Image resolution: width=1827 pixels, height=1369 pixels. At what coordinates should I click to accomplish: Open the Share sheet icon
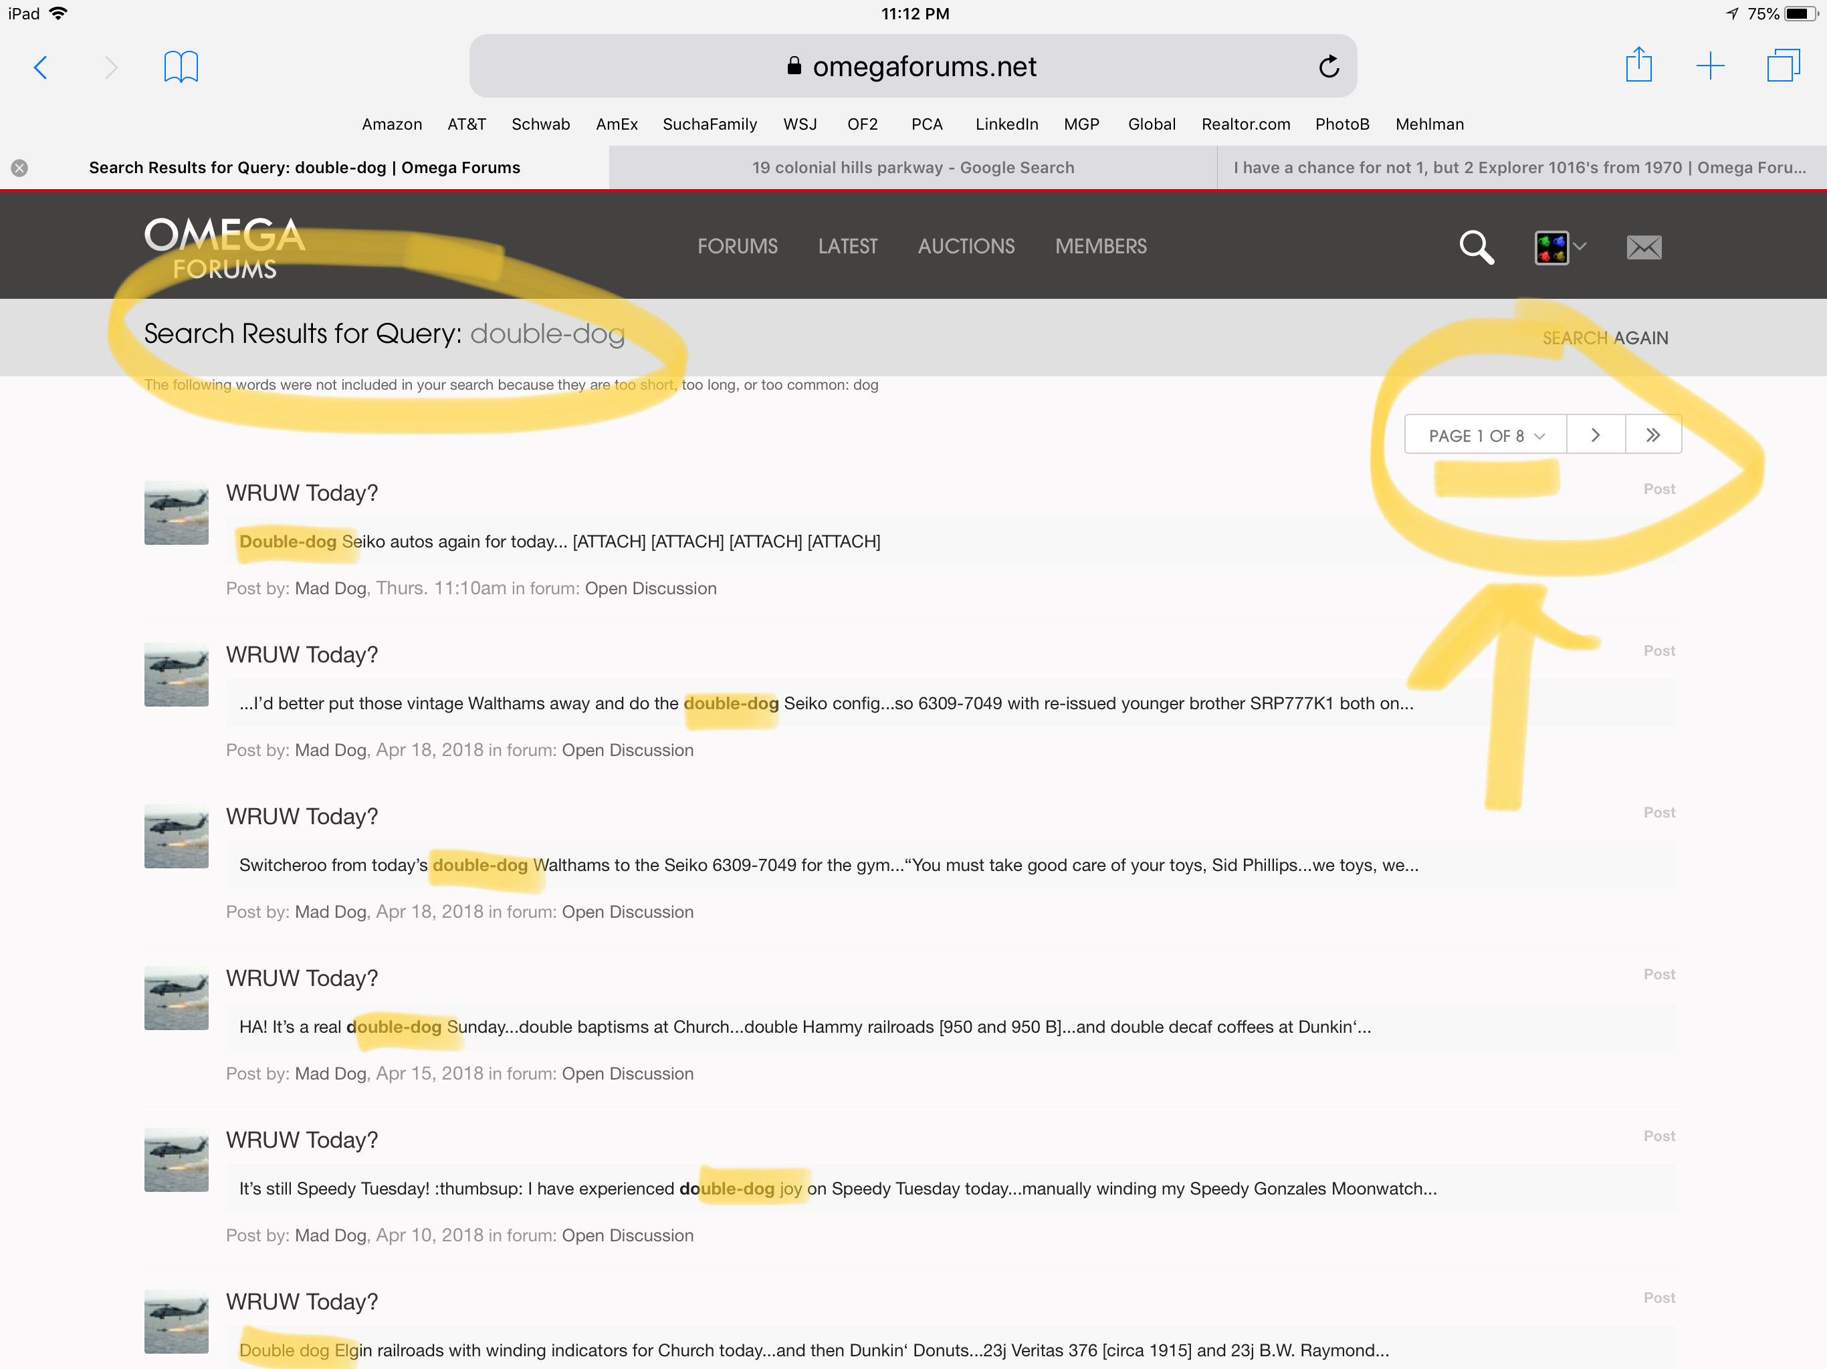click(x=1638, y=66)
